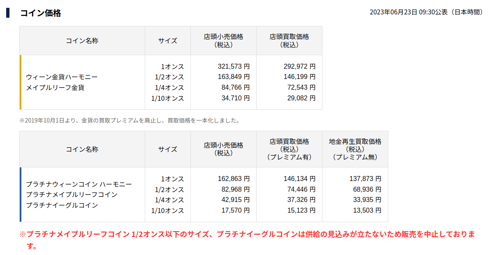
Task: Click the 162,863 円 platinum retail price
Action: 233,179
